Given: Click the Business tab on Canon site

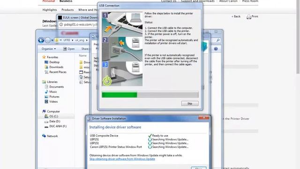Looking at the screenshot, I should pyautogui.click(x=66, y=1).
